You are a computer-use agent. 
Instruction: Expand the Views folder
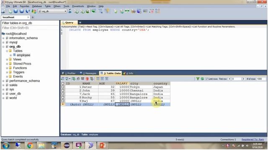pyautogui.click(x=7, y=59)
